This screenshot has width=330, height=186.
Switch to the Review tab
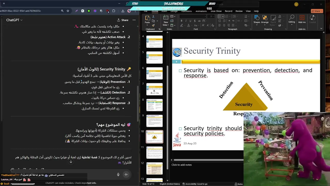tap(239, 11)
